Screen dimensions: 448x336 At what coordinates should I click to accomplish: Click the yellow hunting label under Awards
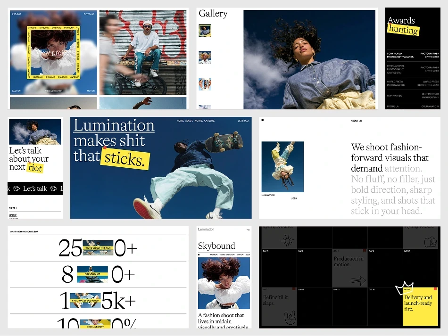(403, 29)
